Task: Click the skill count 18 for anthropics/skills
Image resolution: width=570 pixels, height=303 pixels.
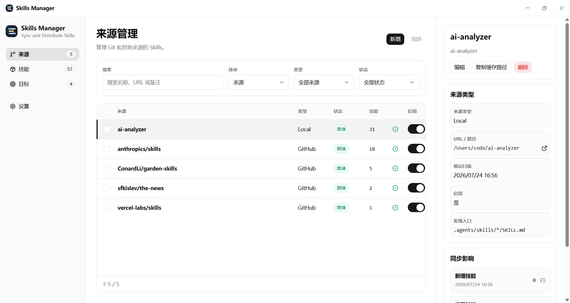Action: [372, 149]
